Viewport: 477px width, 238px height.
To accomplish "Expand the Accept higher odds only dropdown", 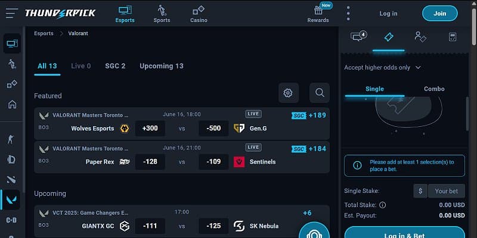I will point(382,68).
